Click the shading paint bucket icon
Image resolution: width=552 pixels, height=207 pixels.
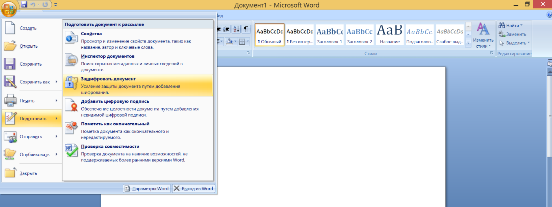229,41
